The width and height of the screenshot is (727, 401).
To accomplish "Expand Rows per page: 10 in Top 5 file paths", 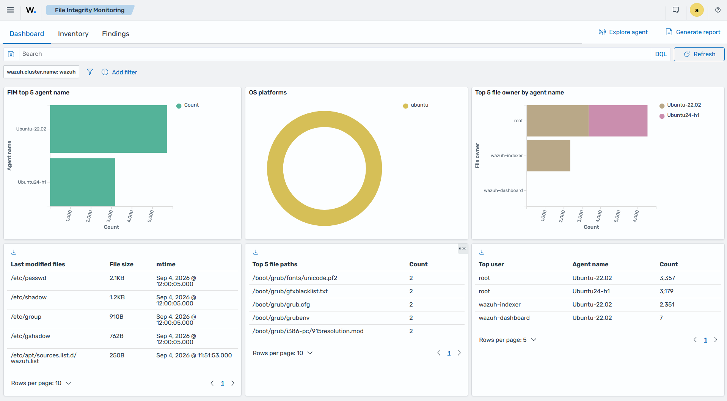I will (x=283, y=353).
